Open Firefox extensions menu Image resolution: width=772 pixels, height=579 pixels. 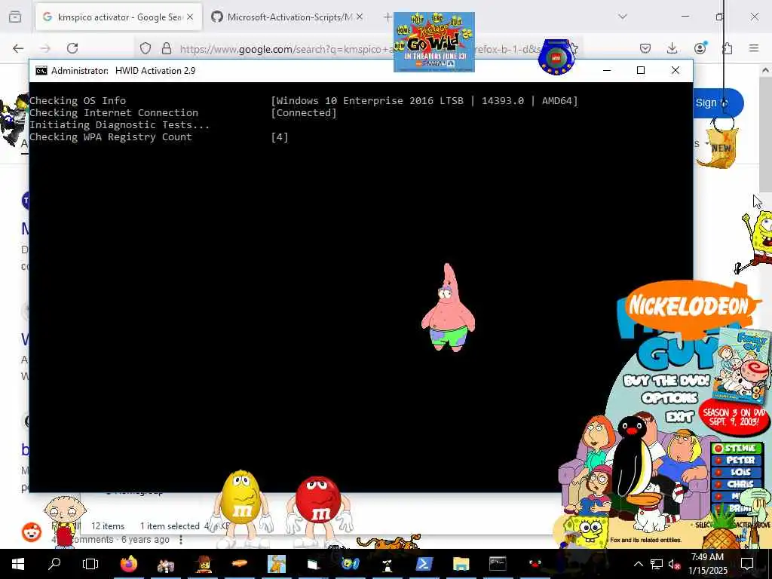(x=728, y=48)
